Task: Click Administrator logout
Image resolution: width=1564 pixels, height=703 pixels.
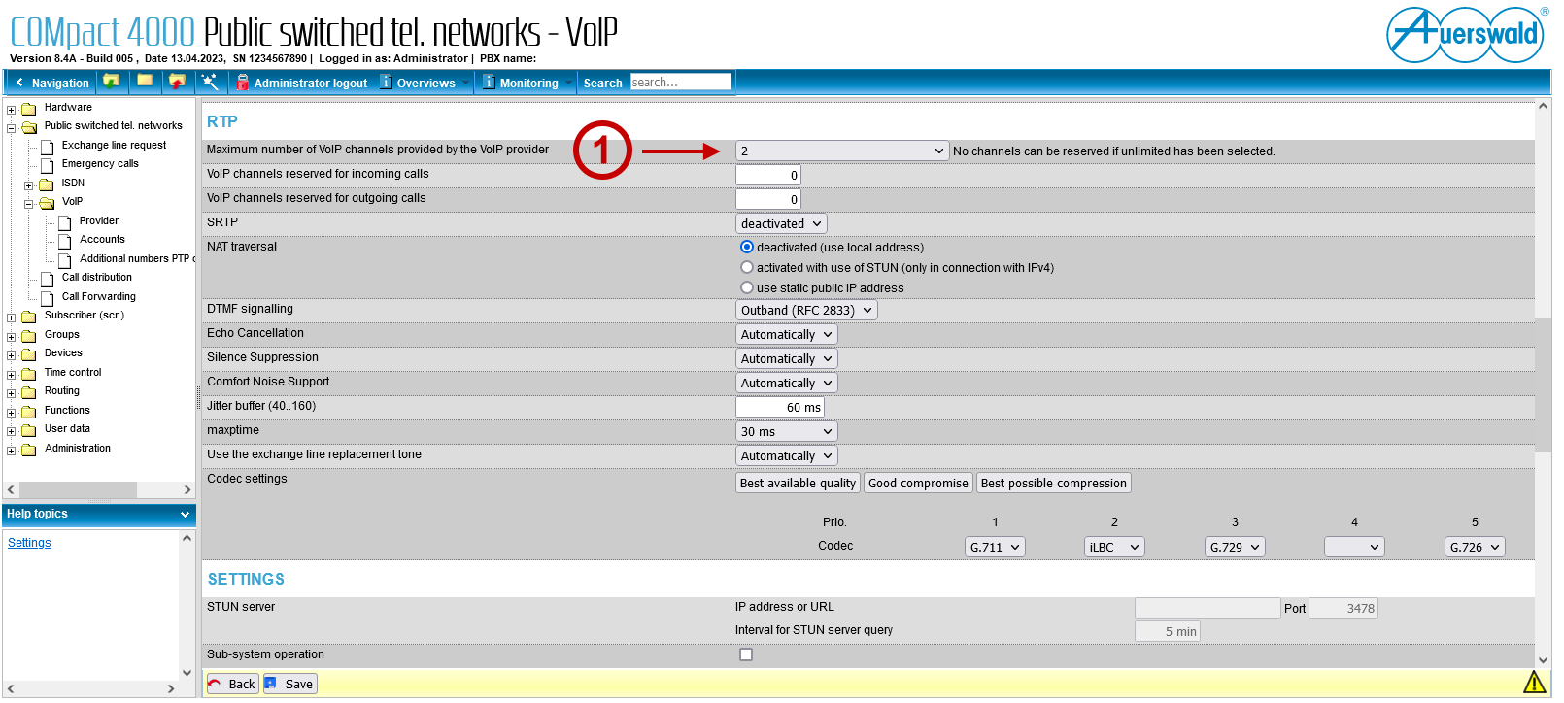Action: click(x=311, y=84)
